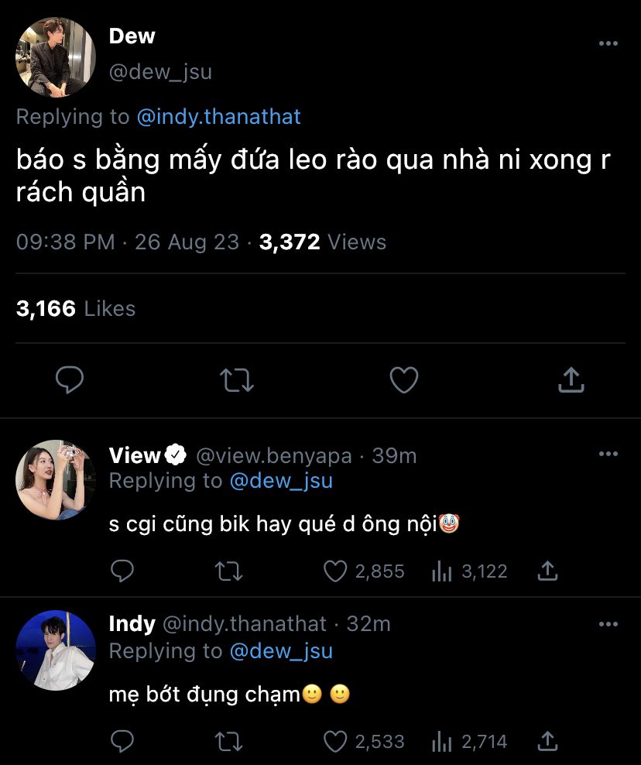Open View's profile picture

[56, 480]
